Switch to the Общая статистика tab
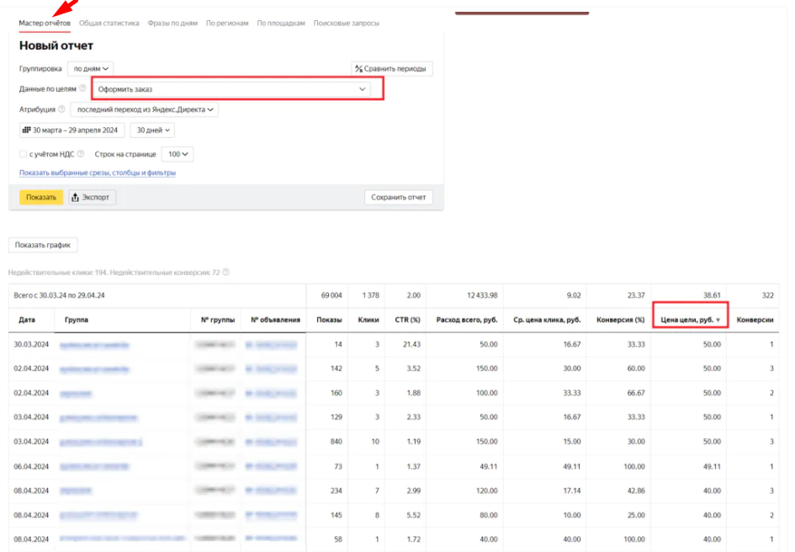This screenshot has height=552, width=795. (109, 24)
